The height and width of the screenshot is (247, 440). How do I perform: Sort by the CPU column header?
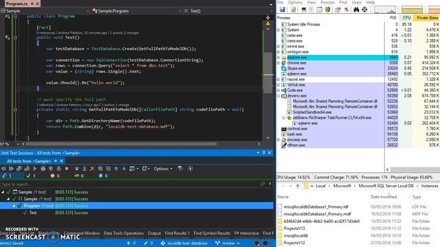pos(406,18)
